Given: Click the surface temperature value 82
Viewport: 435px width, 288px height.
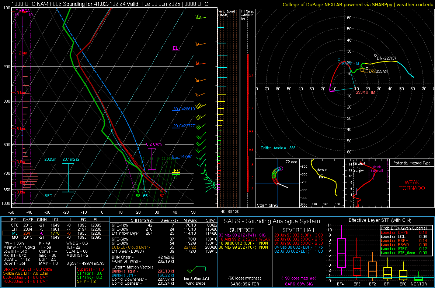Looking at the screenshot, I should click(x=162, y=196).
